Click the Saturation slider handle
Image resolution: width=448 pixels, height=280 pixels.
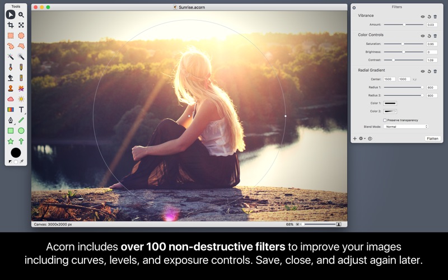pyautogui.click(x=402, y=44)
